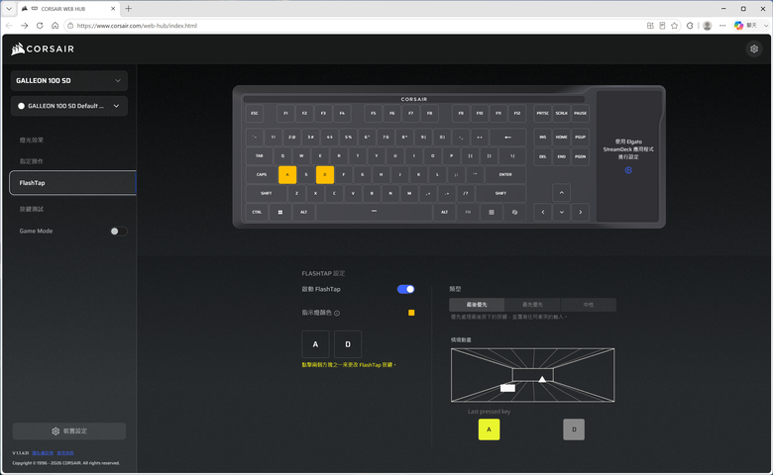The height and width of the screenshot is (475, 773).
Task: Open the FlashTap sidebar section
Action: point(72,183)
